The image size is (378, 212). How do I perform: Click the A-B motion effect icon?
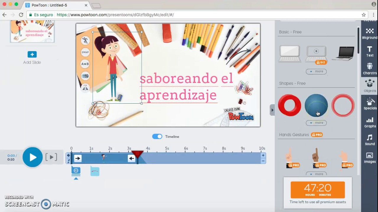(85, 64)
